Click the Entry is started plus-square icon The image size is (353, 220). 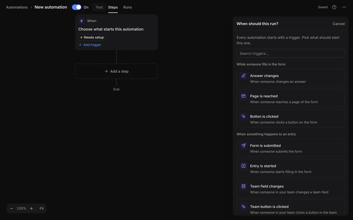point(244,166)
